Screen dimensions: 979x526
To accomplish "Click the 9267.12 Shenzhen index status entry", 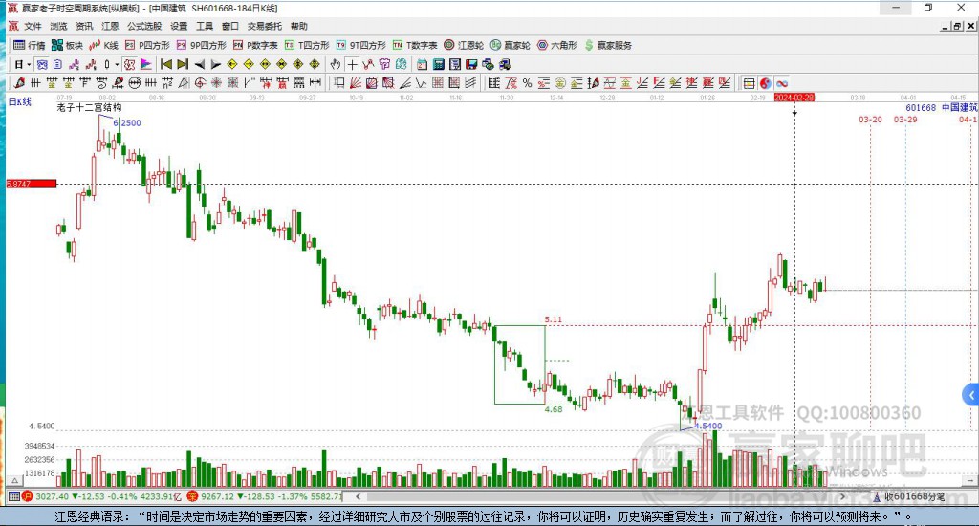I will point(264,496).
